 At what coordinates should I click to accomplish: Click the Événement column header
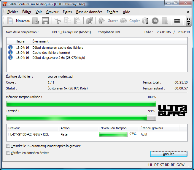(41, 41)
